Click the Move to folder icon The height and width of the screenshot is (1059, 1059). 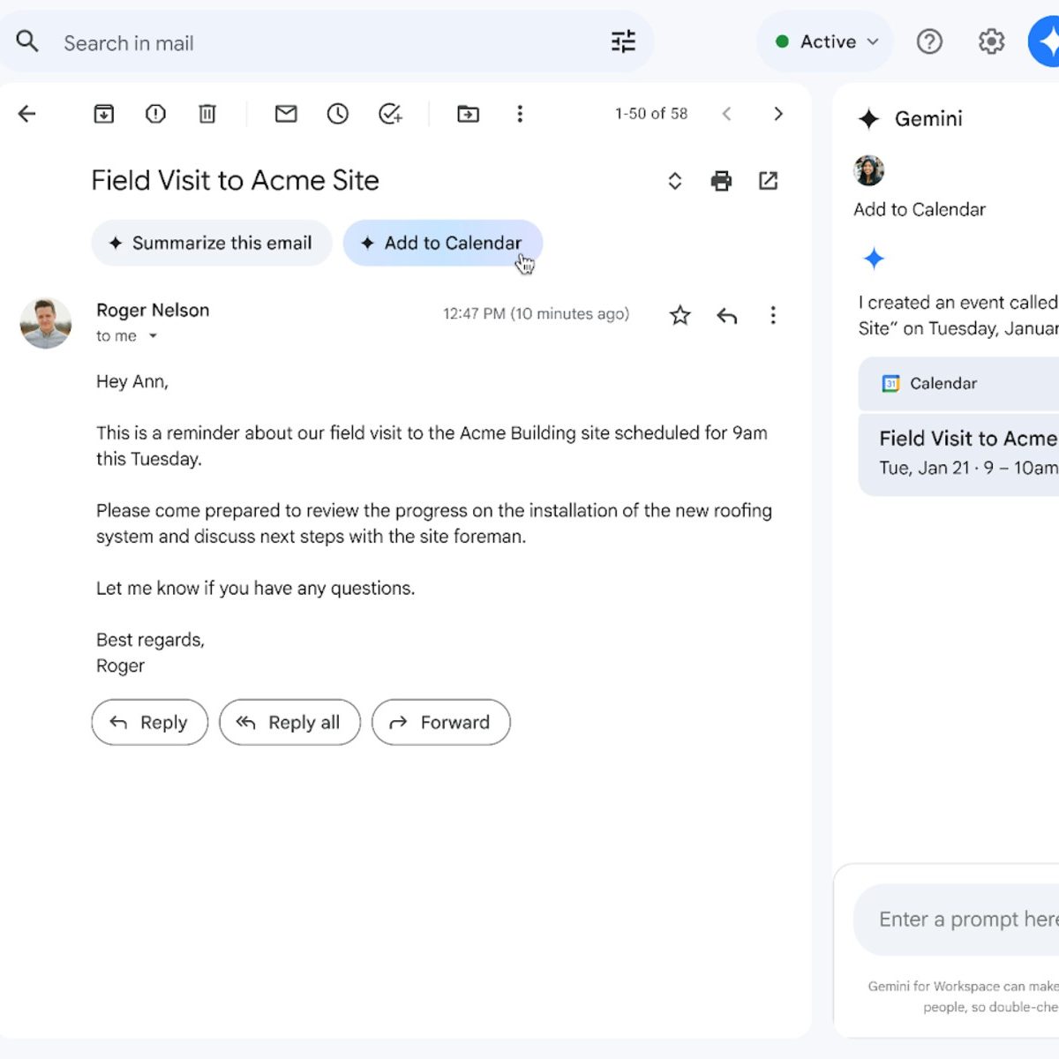click(468, 114)
